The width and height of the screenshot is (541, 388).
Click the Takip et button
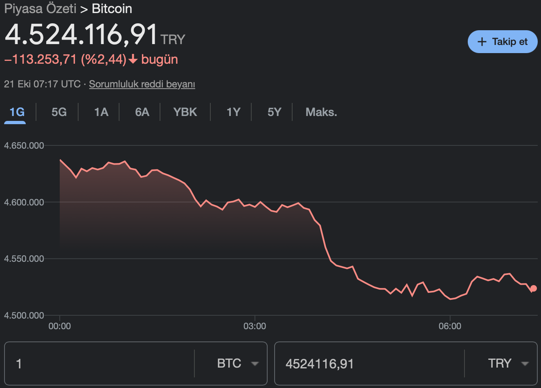(503, 41)
